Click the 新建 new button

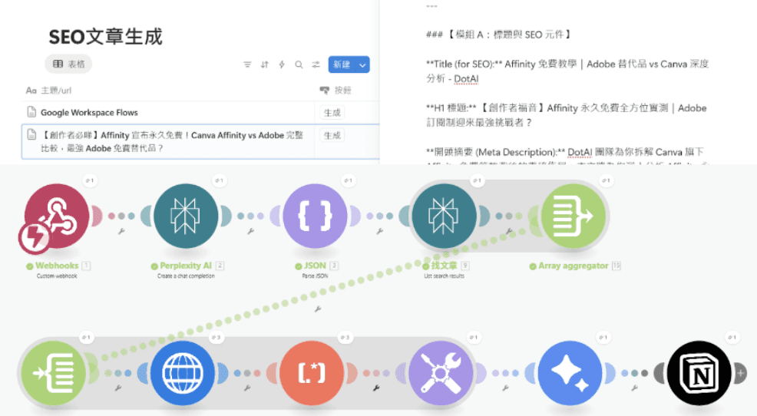pos(342,64)
